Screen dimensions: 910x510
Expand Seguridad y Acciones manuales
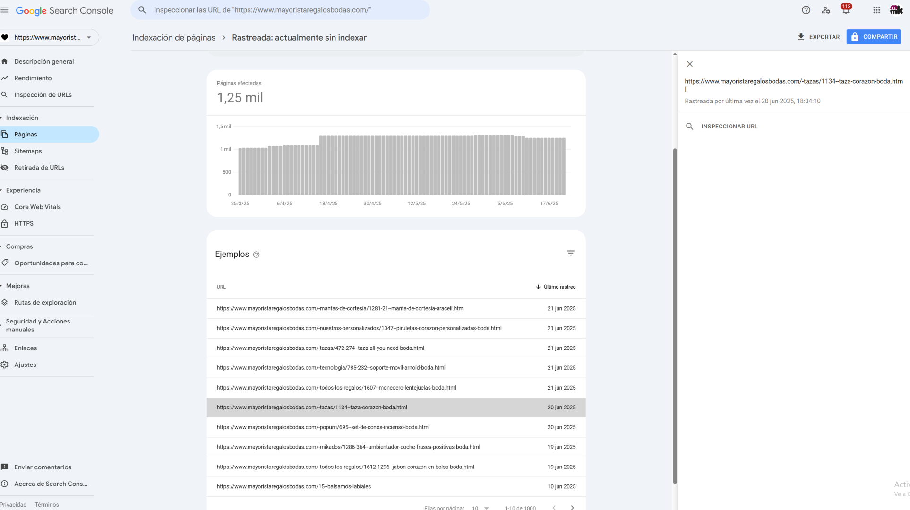pyautogui.click(x=38, y=325)
